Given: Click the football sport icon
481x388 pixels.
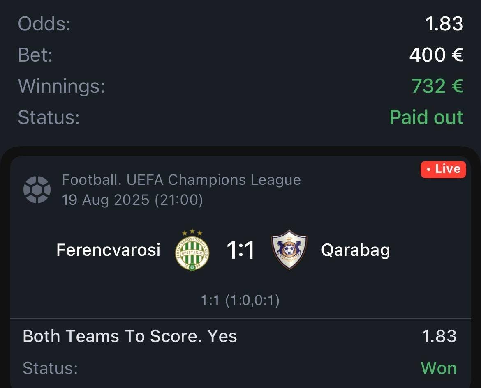Looking at the screenshot, I should pos(37,189).
